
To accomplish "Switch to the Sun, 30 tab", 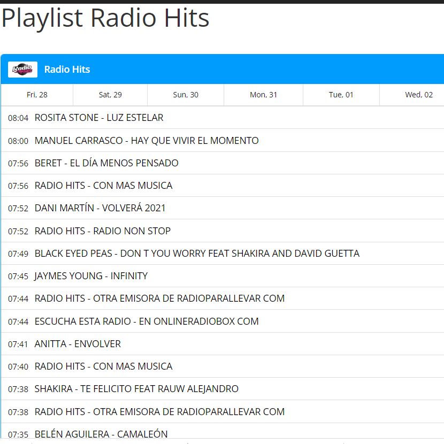I will (186, 95).
